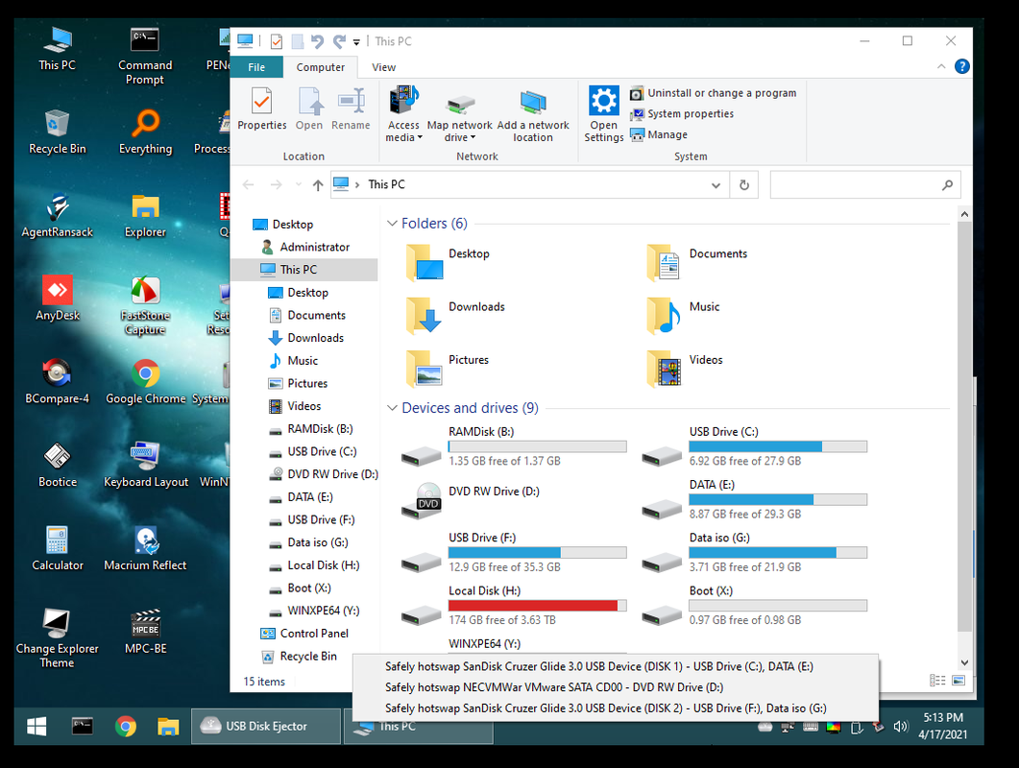Select the Downloads folder in Folders group
The height and width of the screenshot is (768, 1019).
pyautogui.click(x=455, y=315)
